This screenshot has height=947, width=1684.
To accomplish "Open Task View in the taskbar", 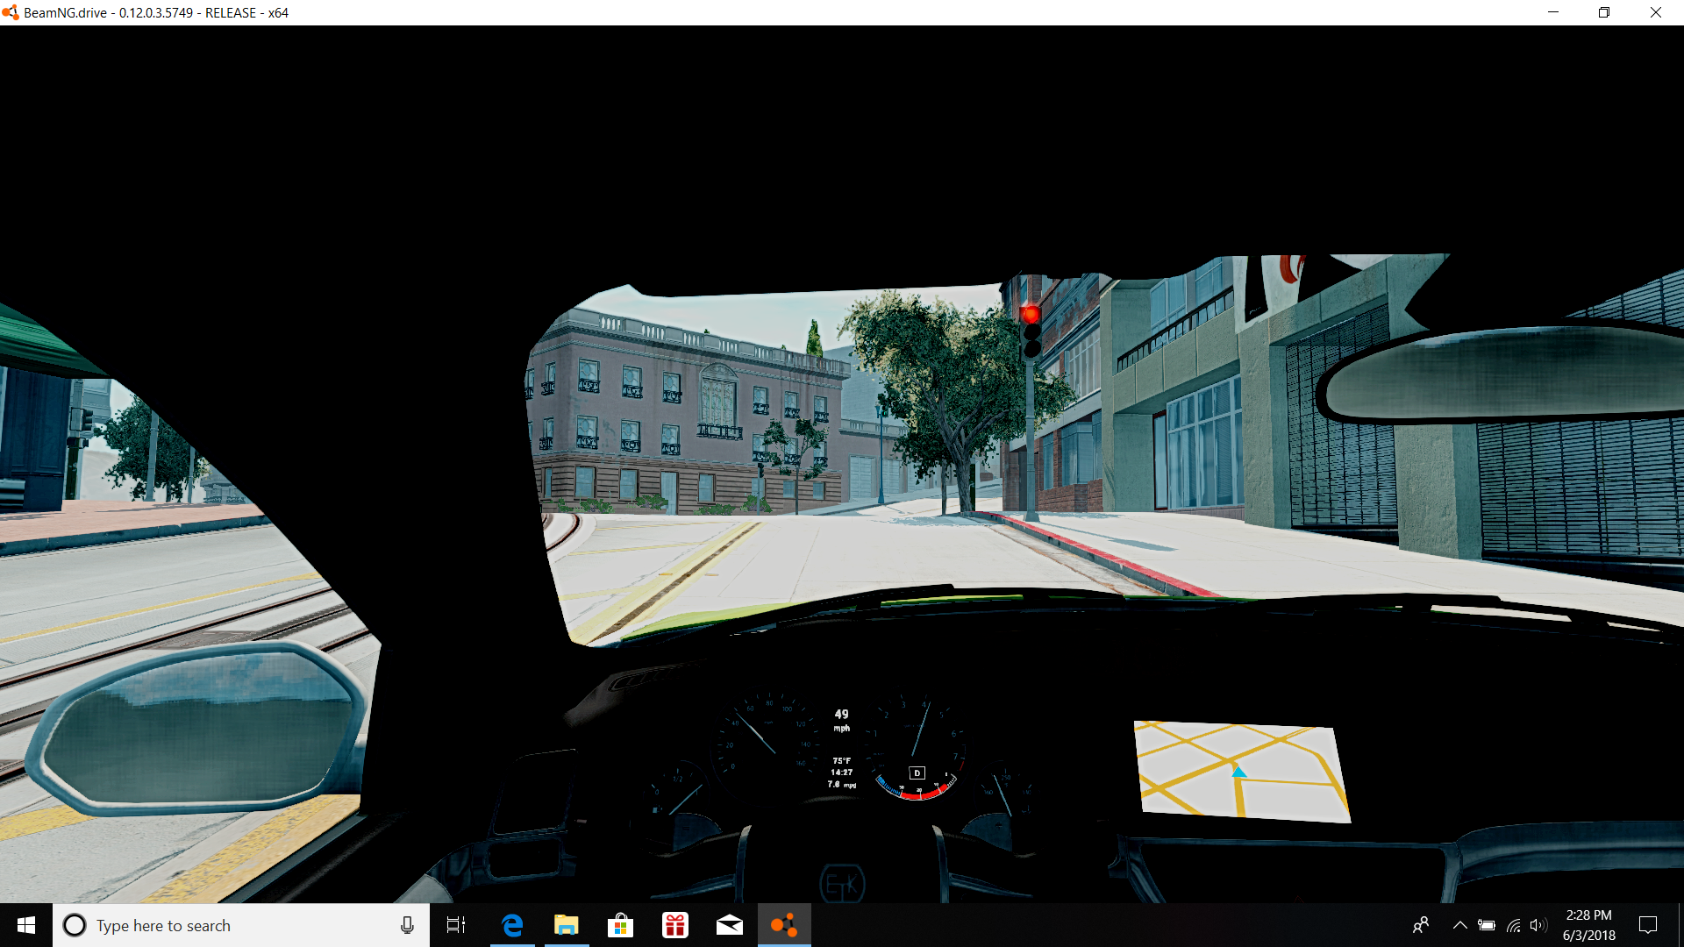I will (x=456, y=925).
